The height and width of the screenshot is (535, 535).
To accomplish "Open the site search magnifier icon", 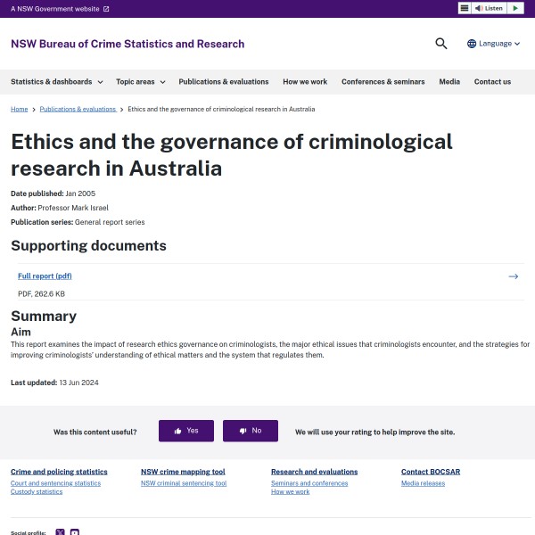I will click(440, 44).
